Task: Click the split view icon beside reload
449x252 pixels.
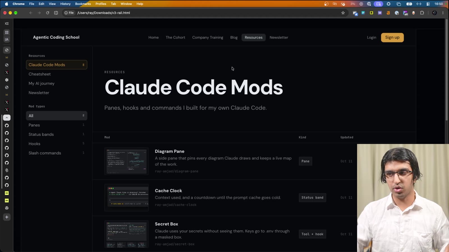Action: (56, 13)
